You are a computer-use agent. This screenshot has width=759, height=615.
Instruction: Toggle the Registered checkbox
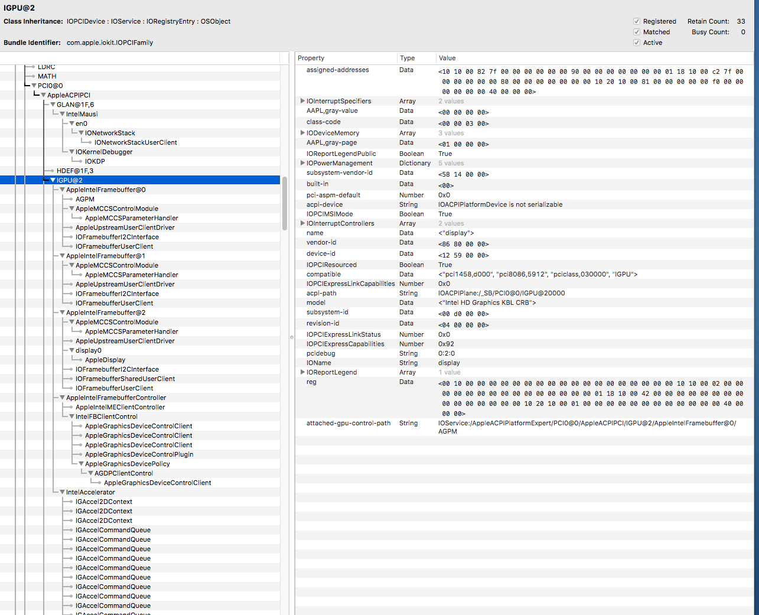637,21
